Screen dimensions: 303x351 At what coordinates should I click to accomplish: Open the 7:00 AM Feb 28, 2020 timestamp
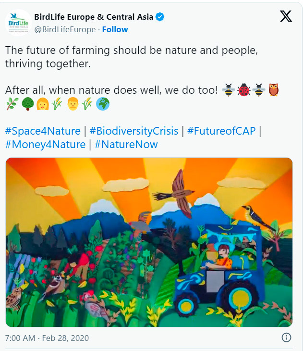47,338
